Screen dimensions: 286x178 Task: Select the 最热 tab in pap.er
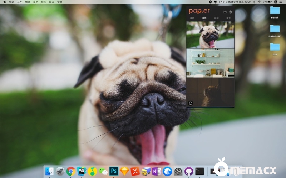(204, 18)
